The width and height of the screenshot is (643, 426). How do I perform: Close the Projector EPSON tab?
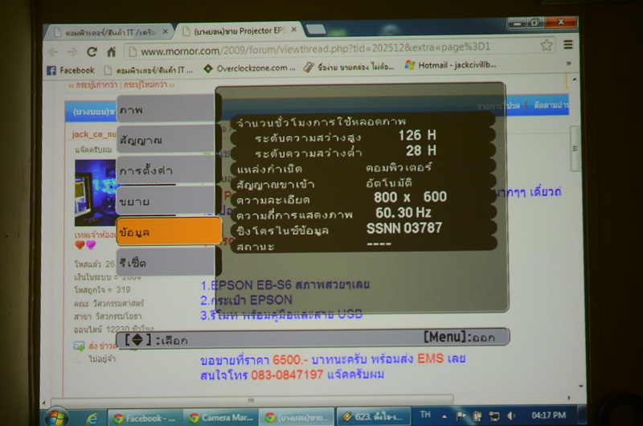[x=294, y=30]
